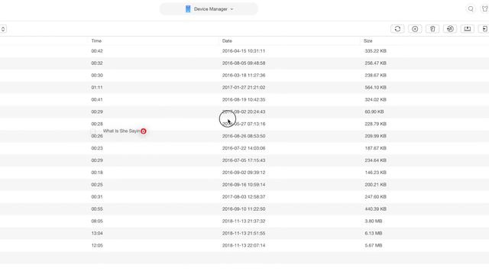Select the time cell 12:05
This screenshot has height=275, width=489.
point(97,245)
